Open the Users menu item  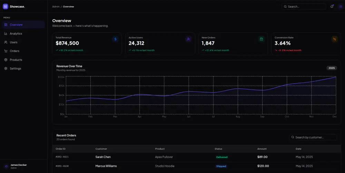click(x=23, y=42)
